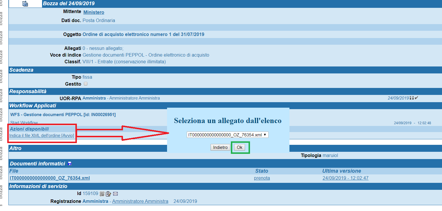Click the floppy disk icon next to Documenti informatici
Screen dimensions: 442x211
[x=70, y=164]
